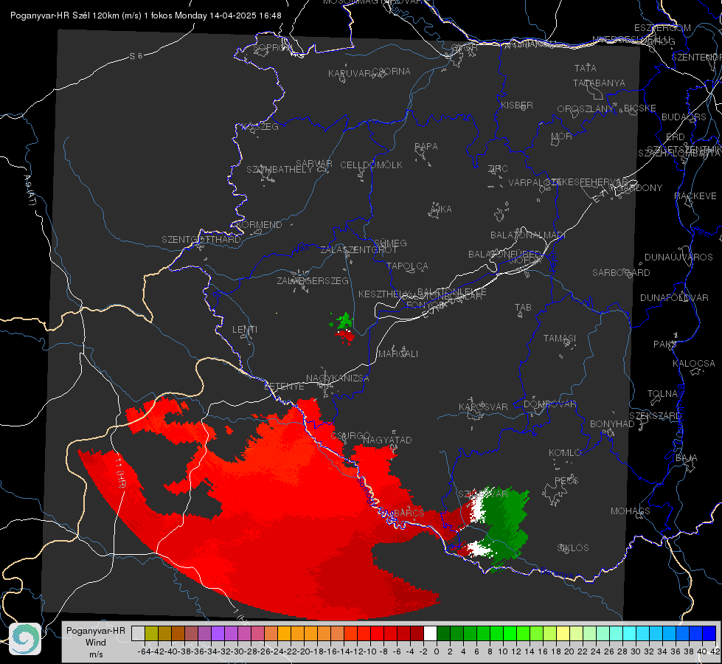Click the TOLNA town label
The width and height of the screenshot is (722, 664).
(662, 394)
